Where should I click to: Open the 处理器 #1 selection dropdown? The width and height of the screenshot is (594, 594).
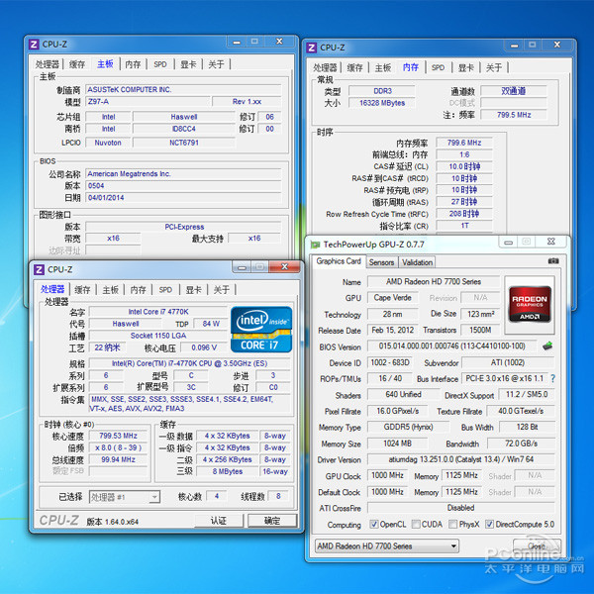[x=125, y=497]
